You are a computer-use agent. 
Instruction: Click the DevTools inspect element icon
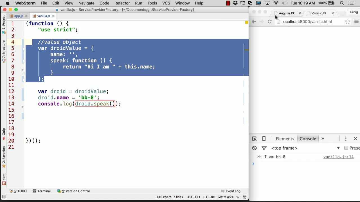pos(254,139)
